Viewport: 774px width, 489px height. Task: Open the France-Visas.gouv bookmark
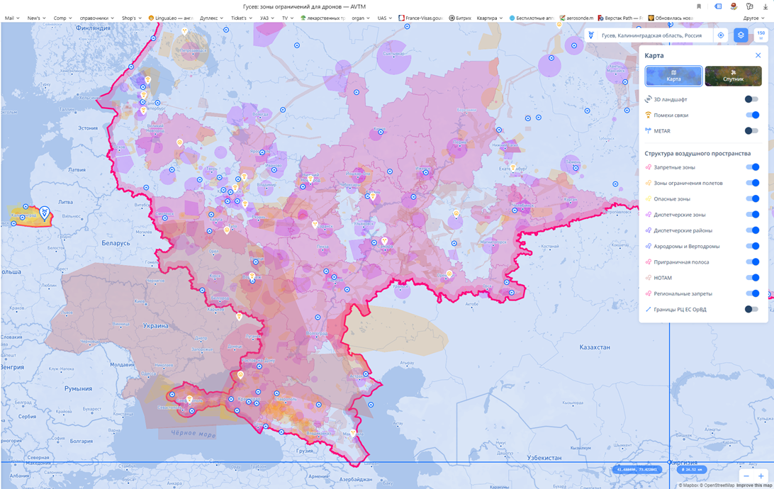(x=420, y=18)
